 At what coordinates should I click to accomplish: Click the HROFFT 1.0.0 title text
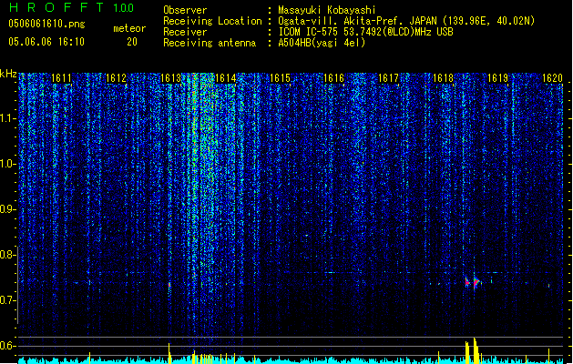pos(71,7)
